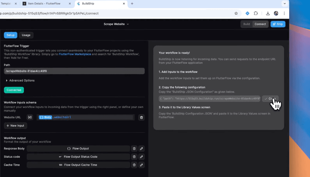Edit the Status code output
The width and height of the screenshot is (310, 177).
click(x=141, y=157)
